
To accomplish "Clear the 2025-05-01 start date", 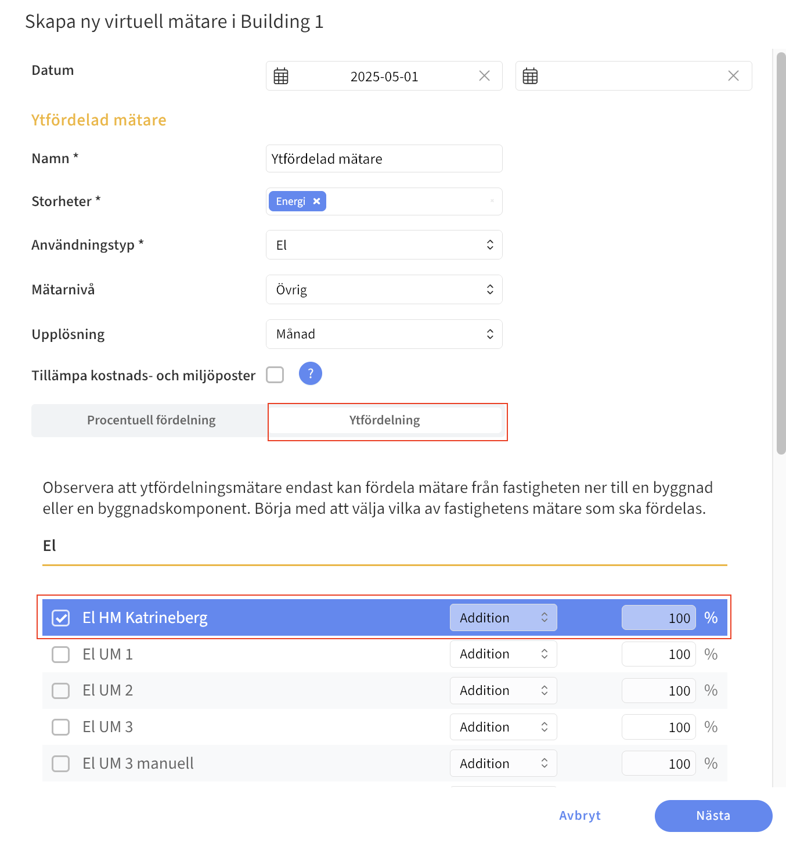I will click(x=484, y=76).
